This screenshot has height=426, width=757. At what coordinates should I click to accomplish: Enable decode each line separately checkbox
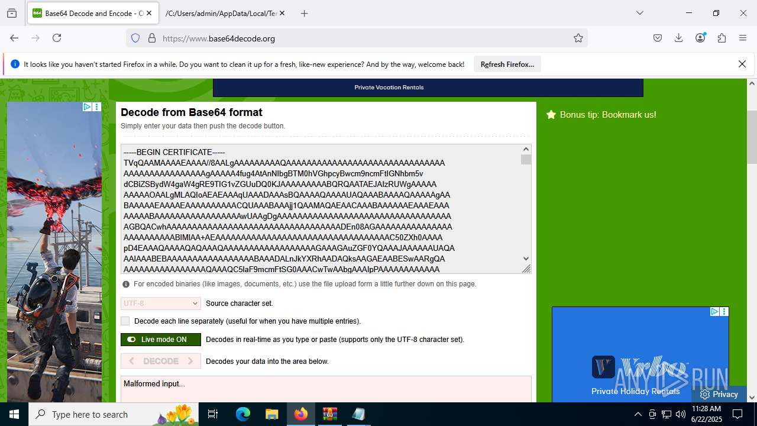[x=125, y=321]
